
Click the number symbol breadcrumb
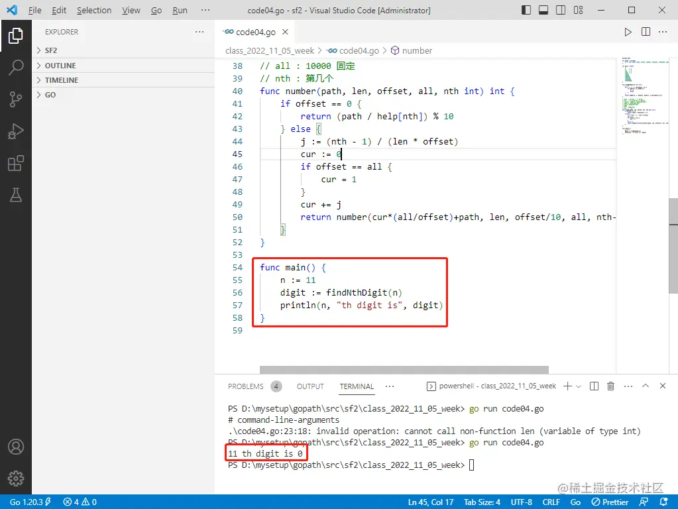pos(417,50)
